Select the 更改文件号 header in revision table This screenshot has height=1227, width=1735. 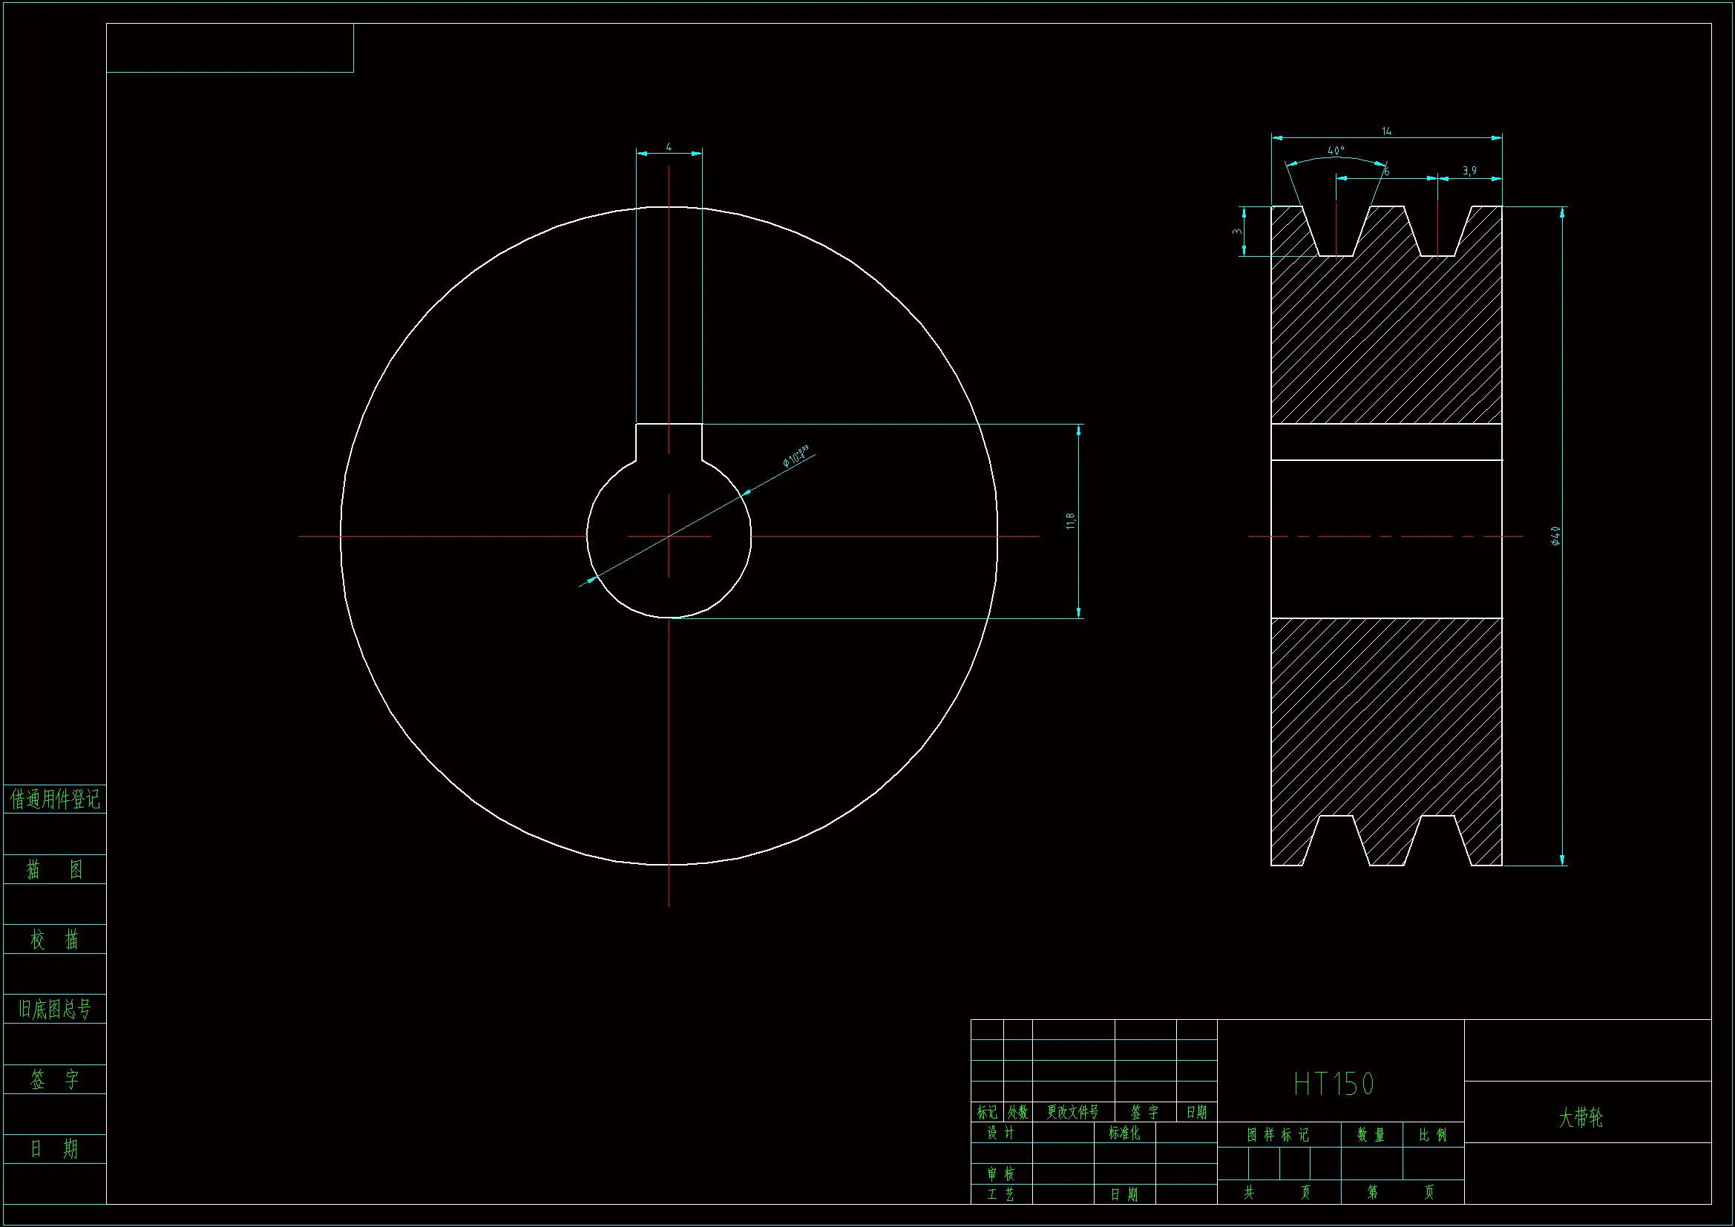click(x=1072, y=1112)
